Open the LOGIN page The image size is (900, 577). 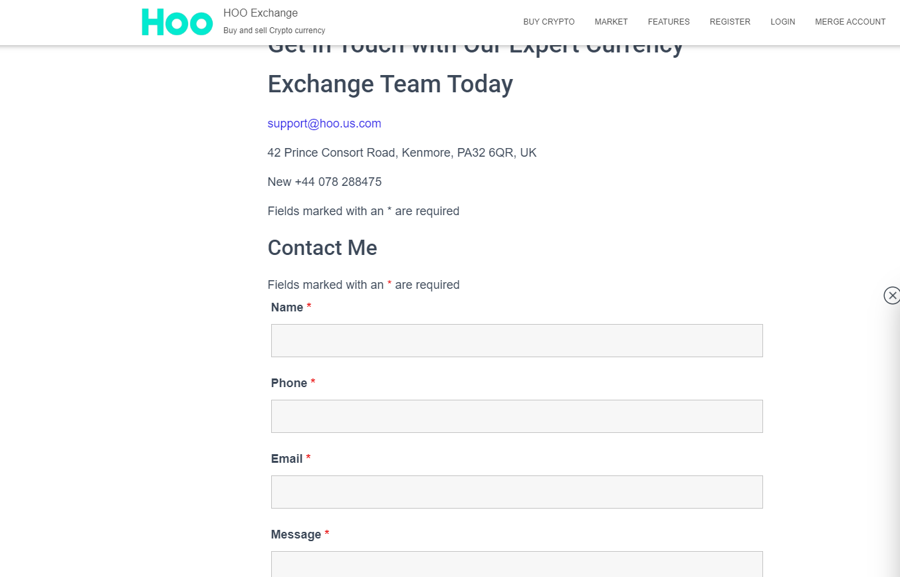pos(782,22)
